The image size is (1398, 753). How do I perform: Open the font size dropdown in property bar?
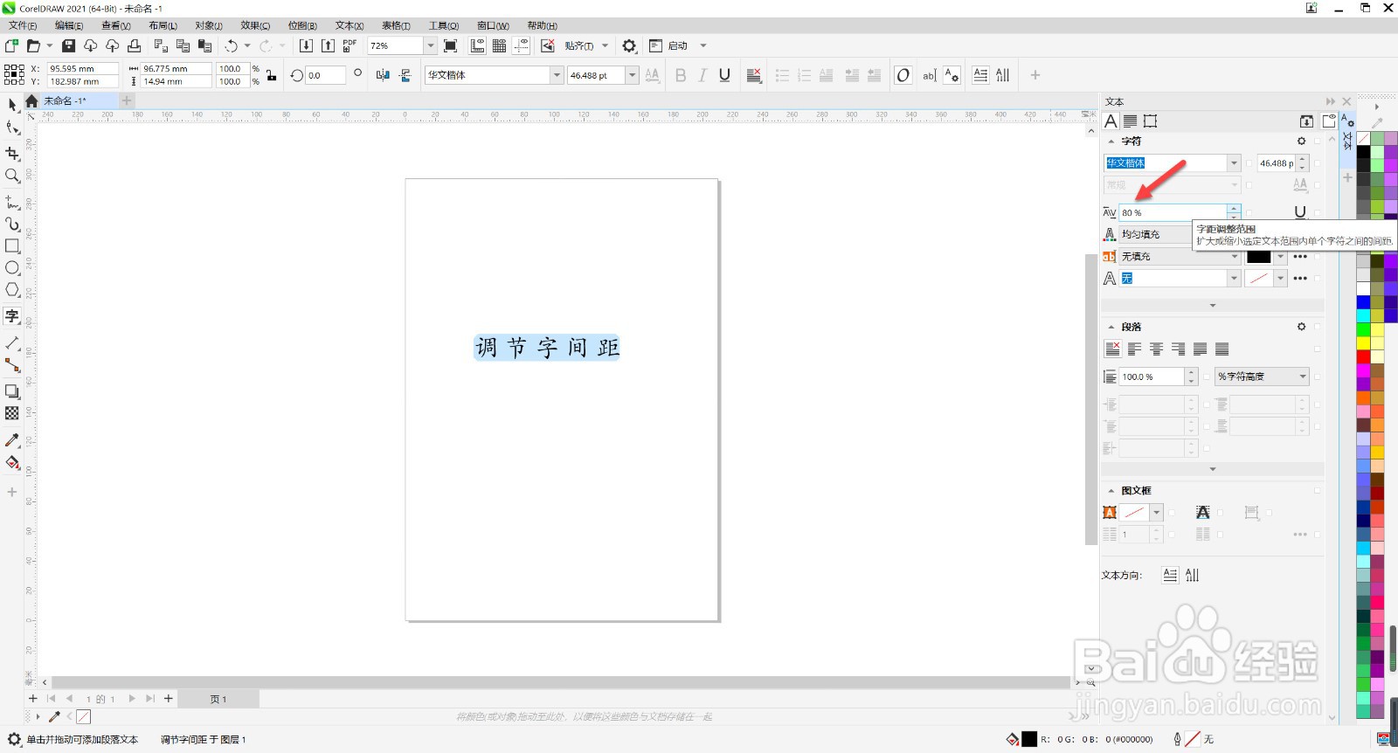(632, 75)
